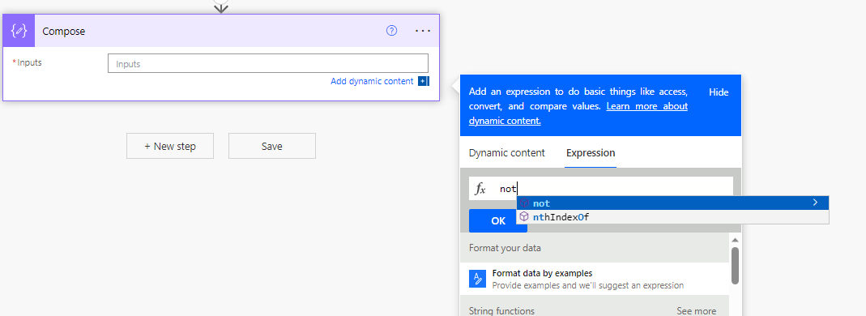
Task: Hide the dynamic content panel
Action: [x=719, y=92]
